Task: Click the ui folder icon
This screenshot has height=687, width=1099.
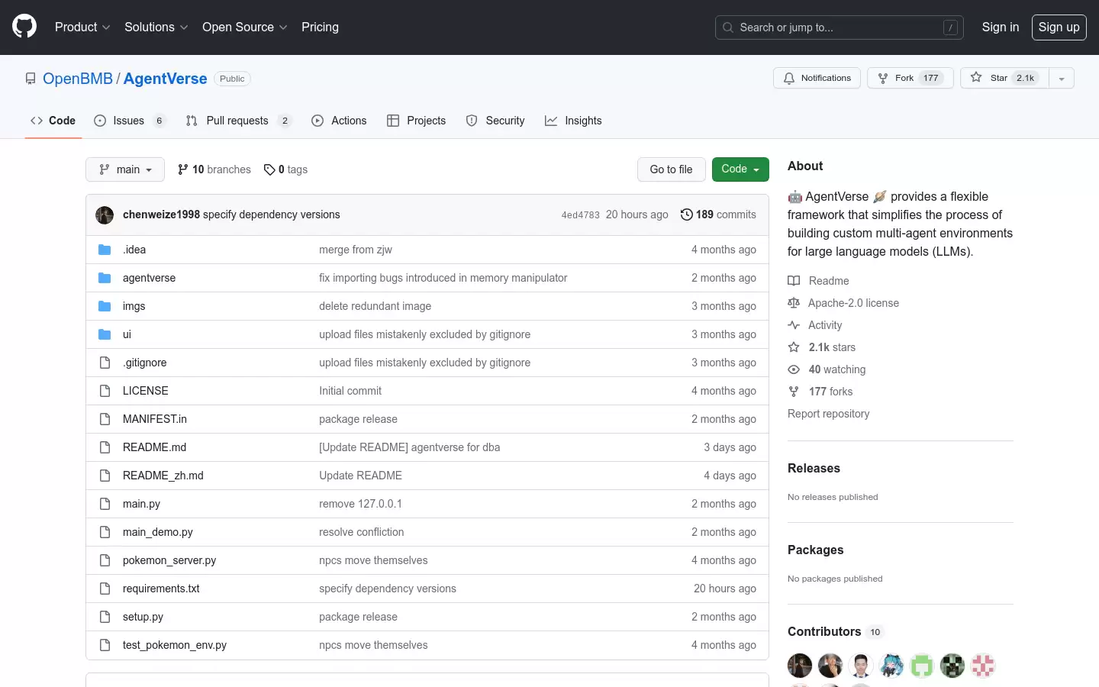Action: point(105,334)
